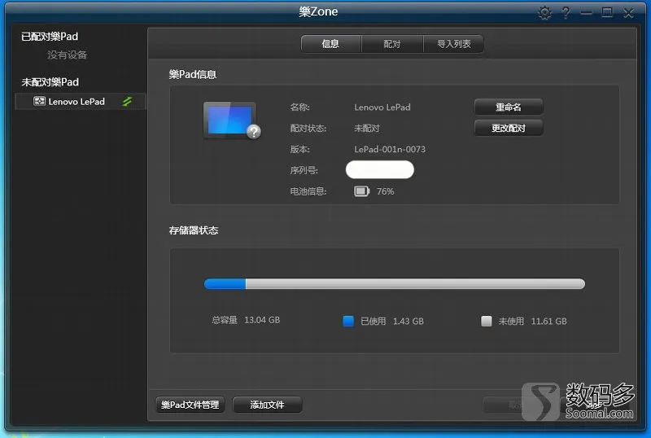Click the storage usage progress bar
The width and height of the screenshot is (651, 438).
point(395,284)
